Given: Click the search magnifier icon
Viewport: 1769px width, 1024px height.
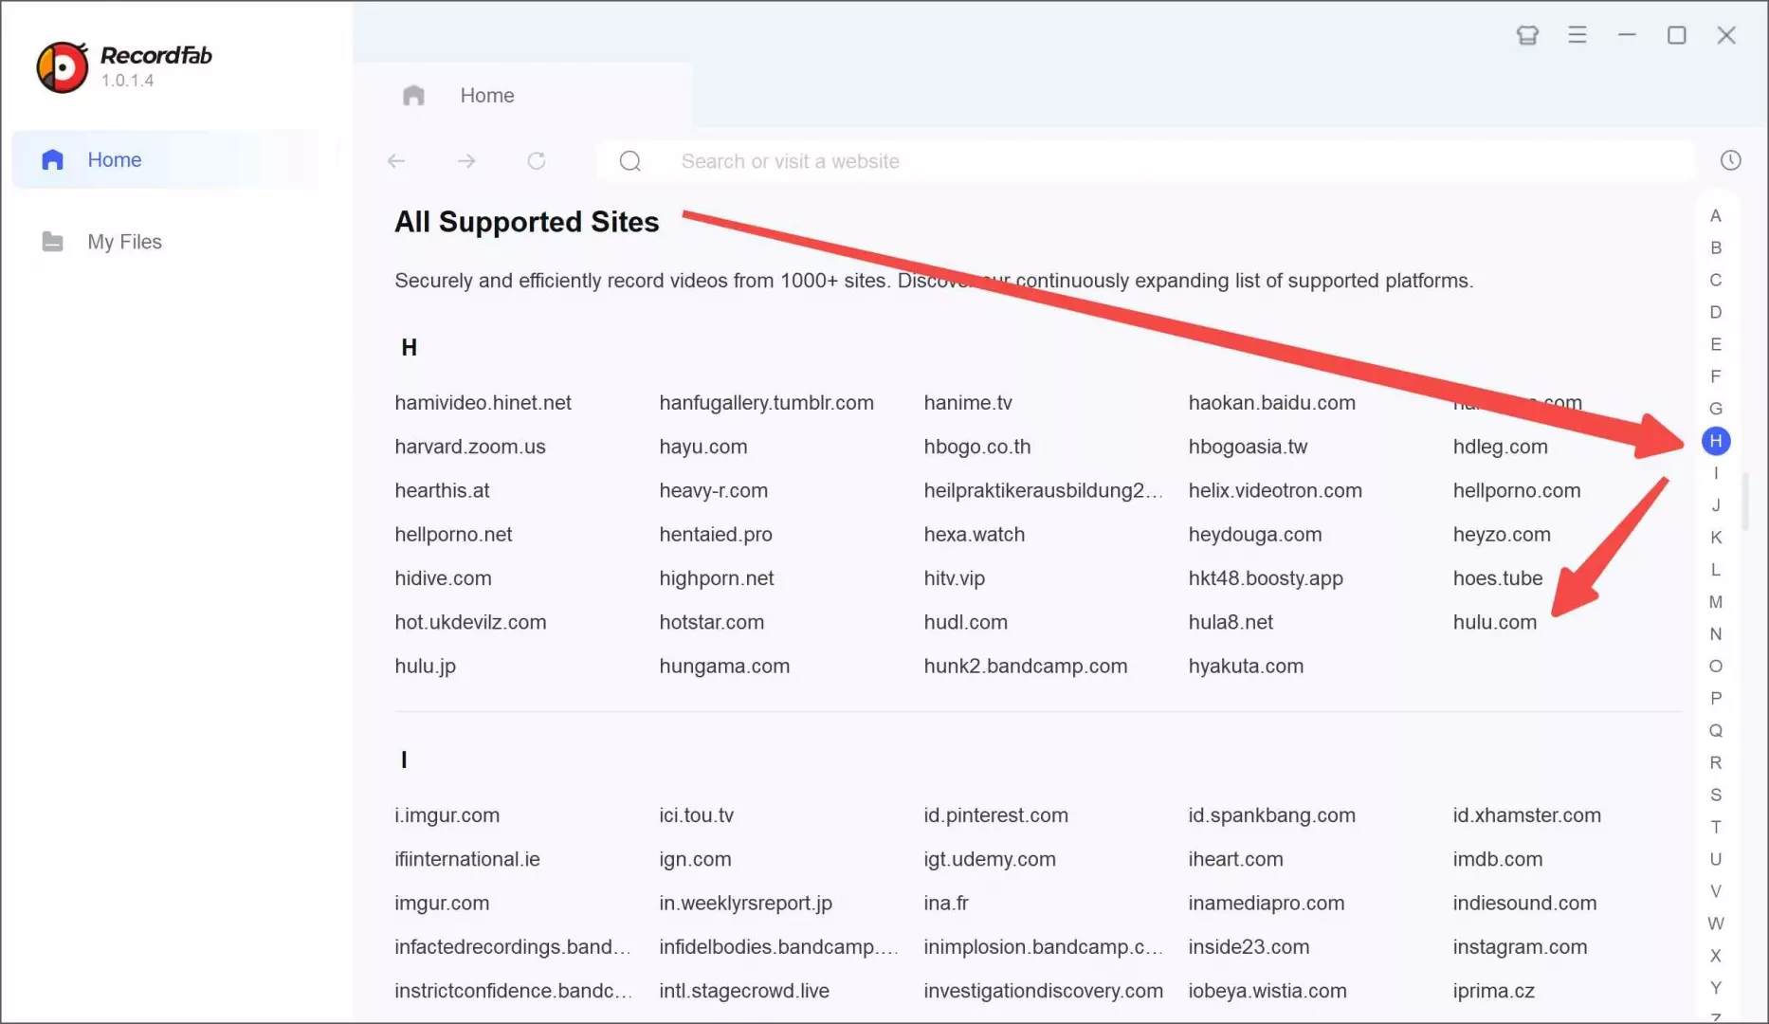Looking at the screenshot, I should click(x=630, y=161).
